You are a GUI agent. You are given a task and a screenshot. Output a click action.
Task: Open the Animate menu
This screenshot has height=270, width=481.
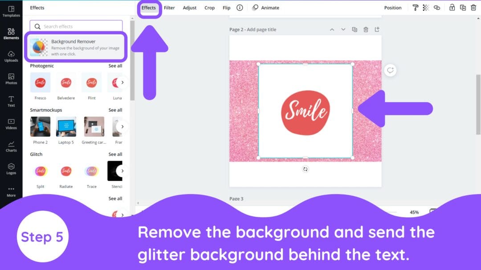coord(267,8)
